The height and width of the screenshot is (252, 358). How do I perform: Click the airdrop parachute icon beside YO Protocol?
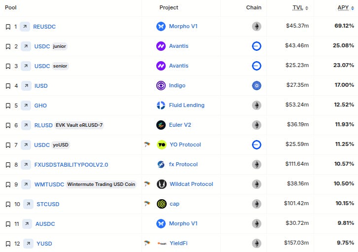click(x=147, y=144)
